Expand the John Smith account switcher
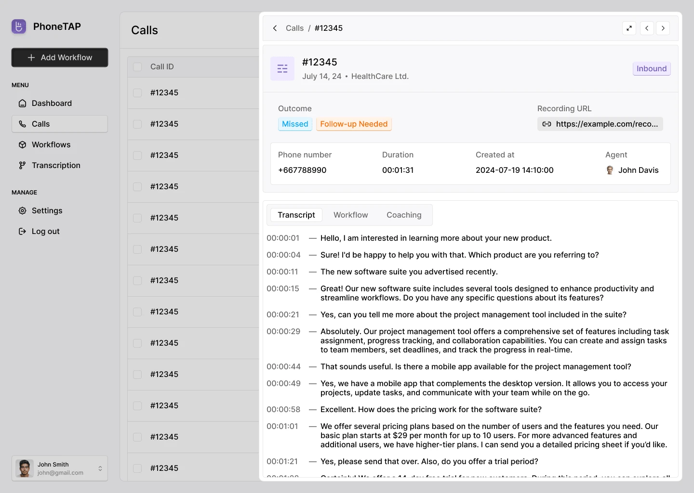Image resolution: width=694 pixels, height=493 pixels. pos(100,468)
